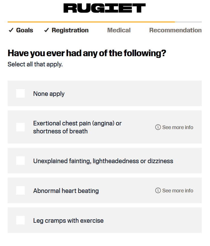Mark the leg cramps with exercise checkbox
The height and width of the screenshot is (246, 210).
20,220
